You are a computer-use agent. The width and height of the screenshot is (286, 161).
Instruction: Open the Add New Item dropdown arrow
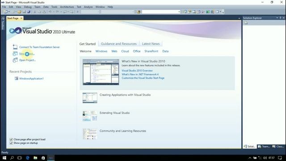point(16,12)
